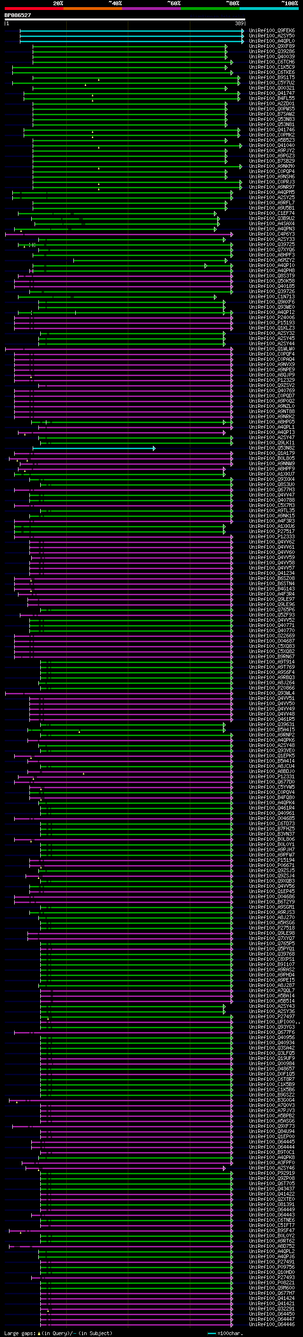Screen dimensions: 303x1337
Task: Select the UniRef100_B5A4I5 label
Action: pos(271,730)
